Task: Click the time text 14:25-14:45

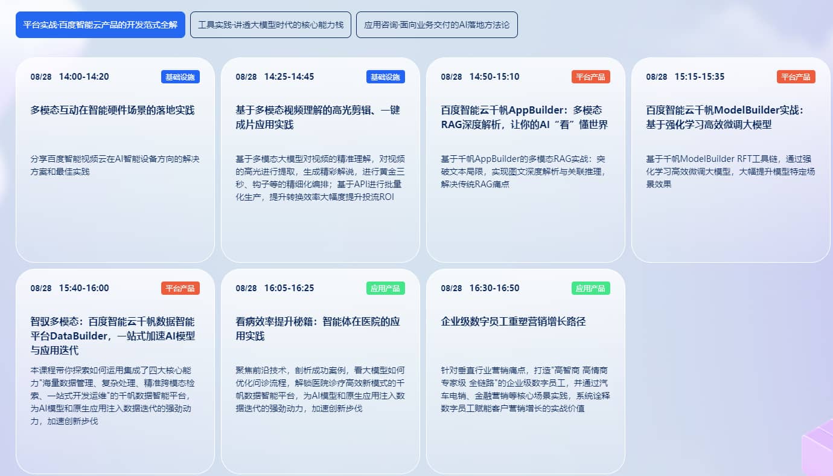Action: 289,77
